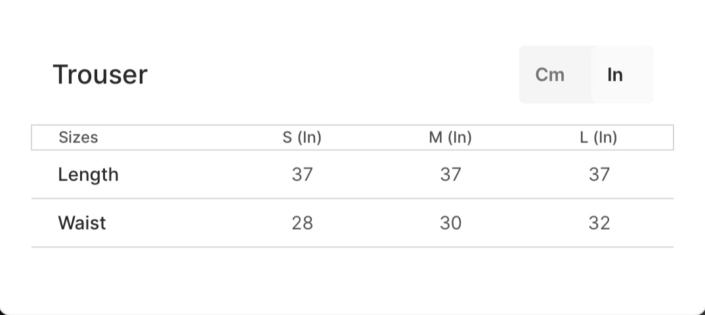Click the medium size length value 37

450,175
